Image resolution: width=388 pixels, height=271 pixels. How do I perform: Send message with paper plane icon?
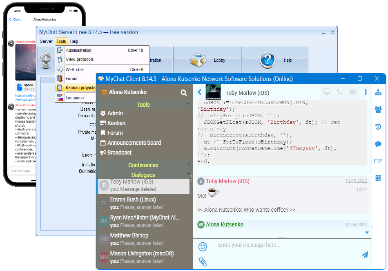tap(365, 255)
